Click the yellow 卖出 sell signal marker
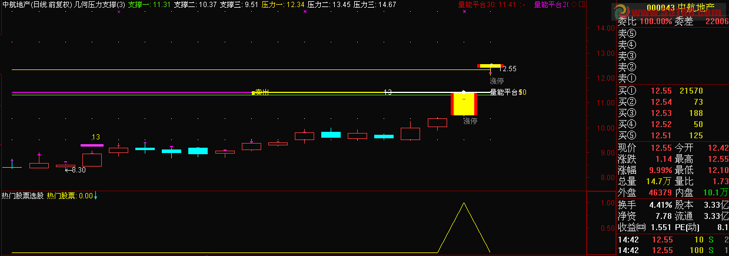This screenshot has width=729, height=256. tap(261, 92)
